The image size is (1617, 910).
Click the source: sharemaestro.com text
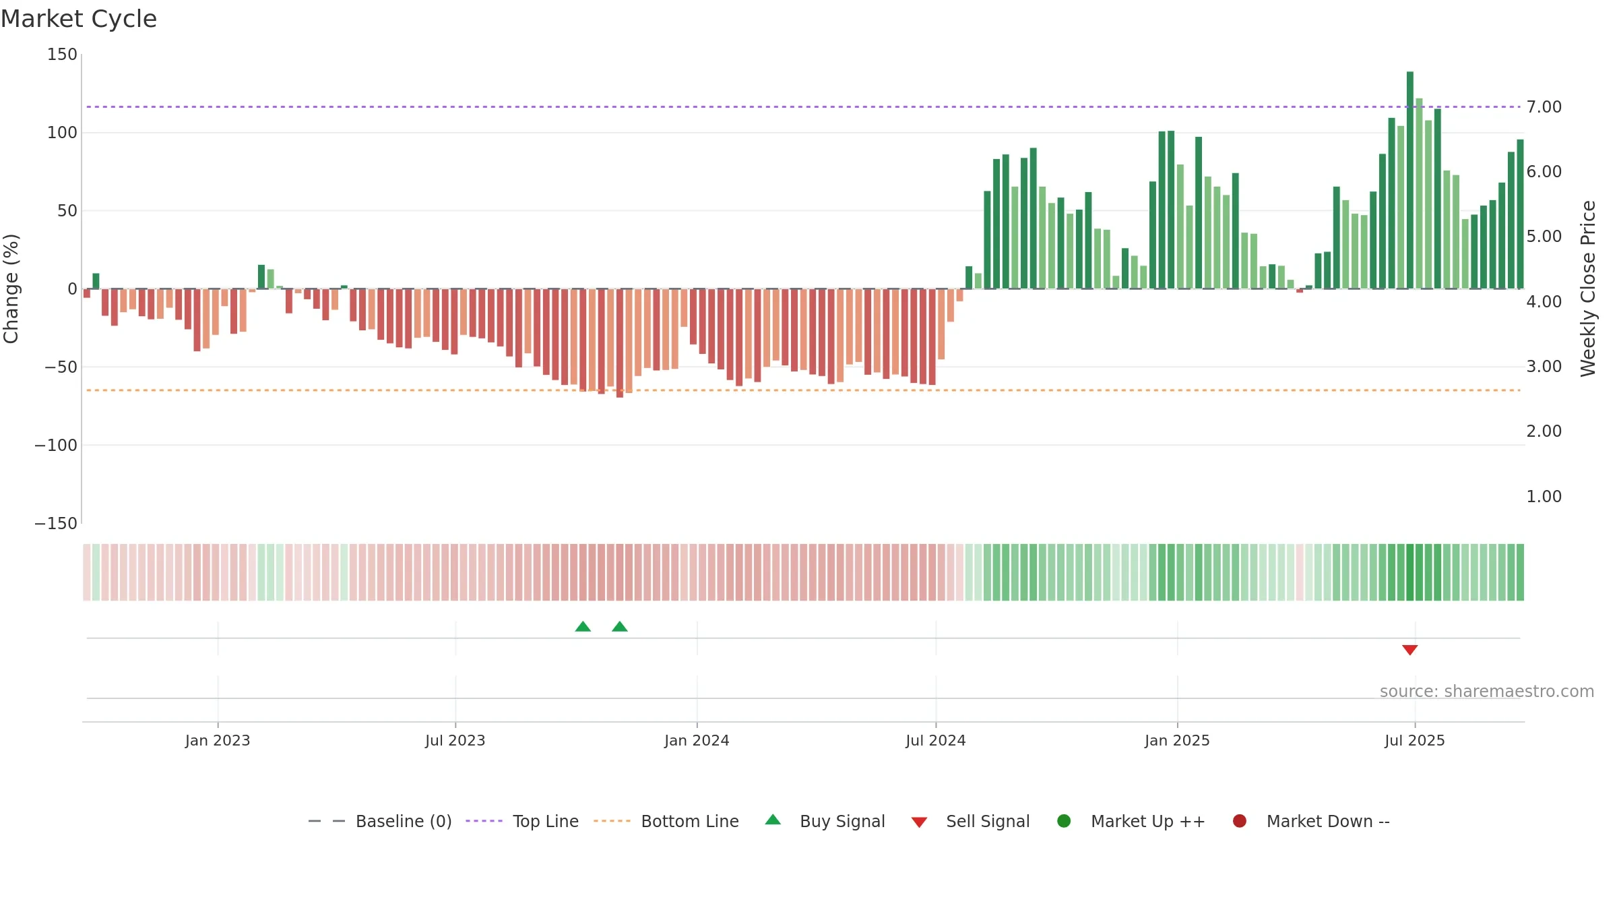tap(1487, 692)
